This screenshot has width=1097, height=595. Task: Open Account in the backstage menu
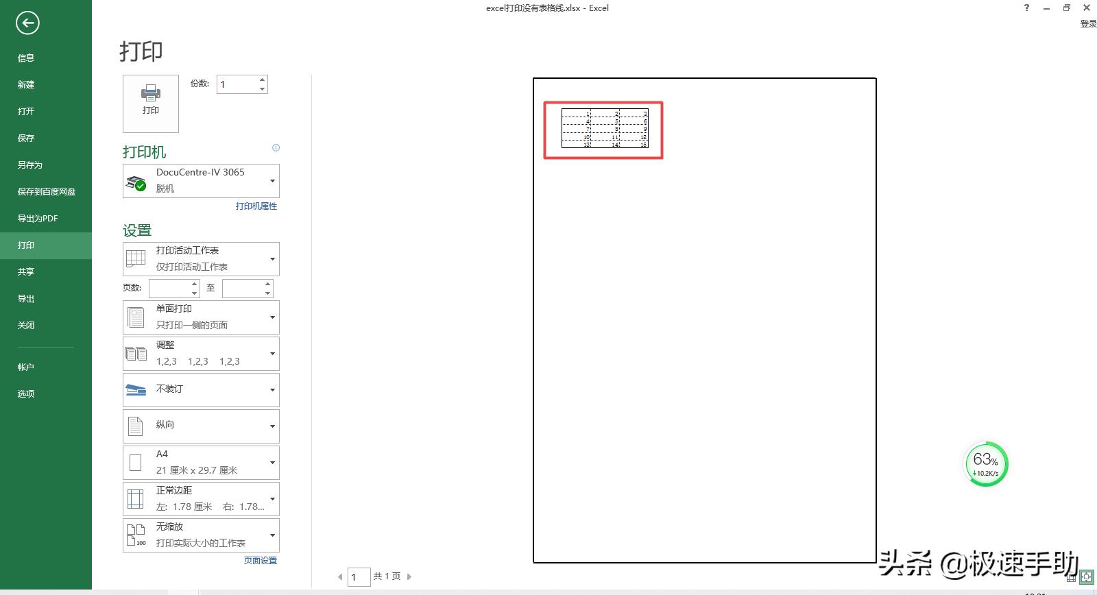pos(46,367)
